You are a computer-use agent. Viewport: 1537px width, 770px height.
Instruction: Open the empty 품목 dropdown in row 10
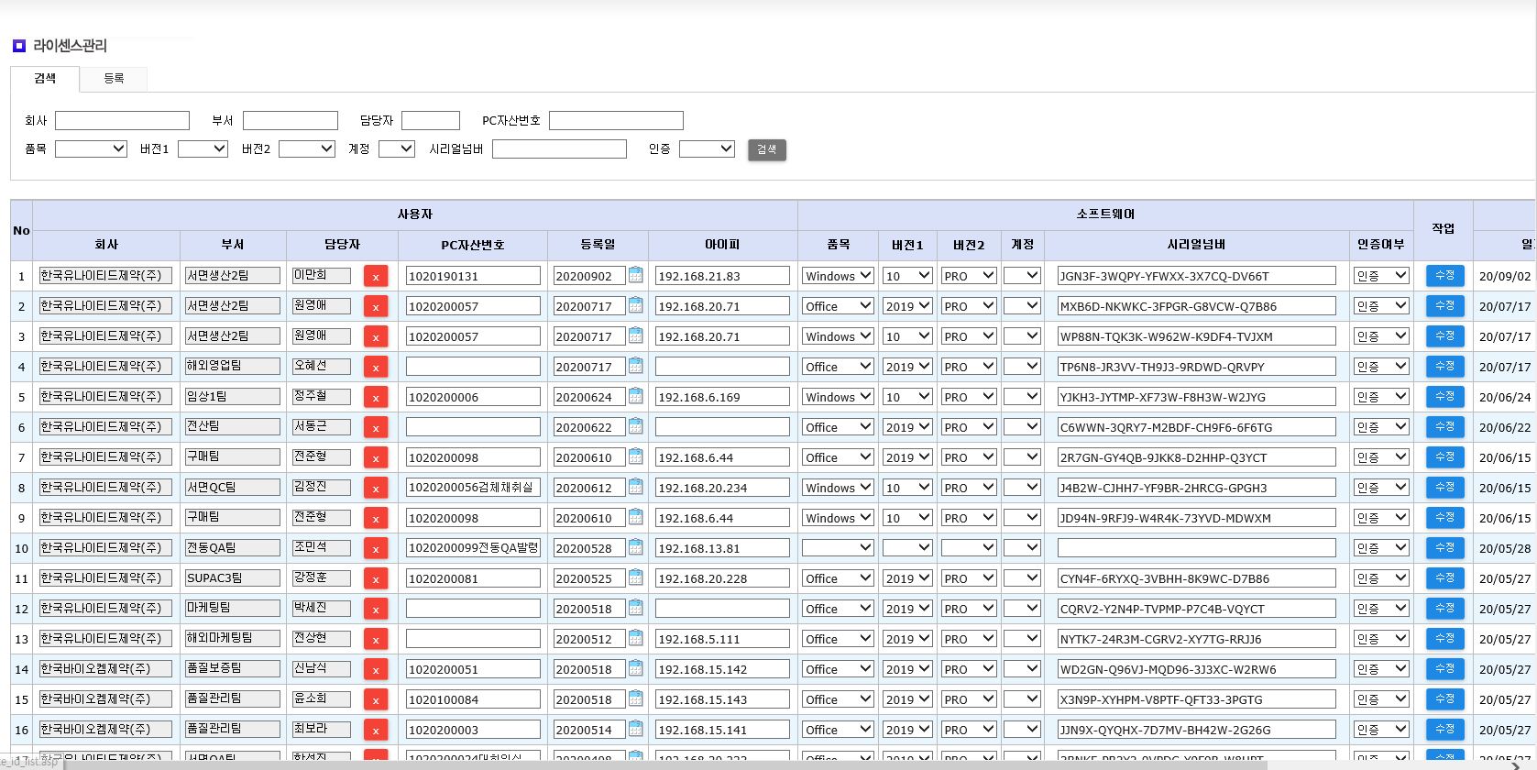[x=838, y=547]
